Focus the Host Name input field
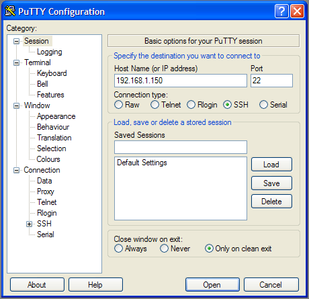The height and width of the screenshot is (299, 309). point(181,81)
